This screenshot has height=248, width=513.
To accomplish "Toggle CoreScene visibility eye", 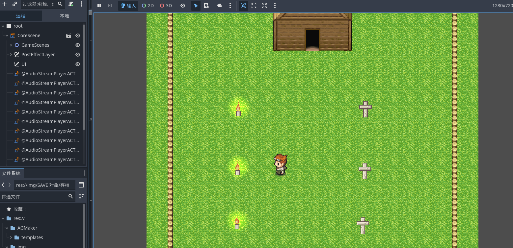I will 78,36.
